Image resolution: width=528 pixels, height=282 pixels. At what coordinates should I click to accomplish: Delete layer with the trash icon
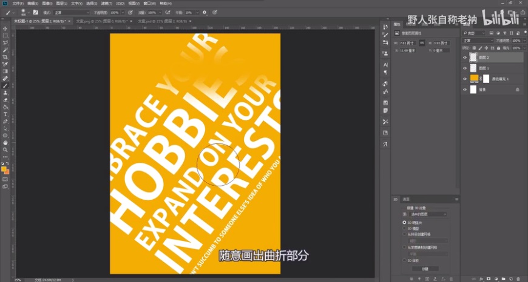point(518,278)
